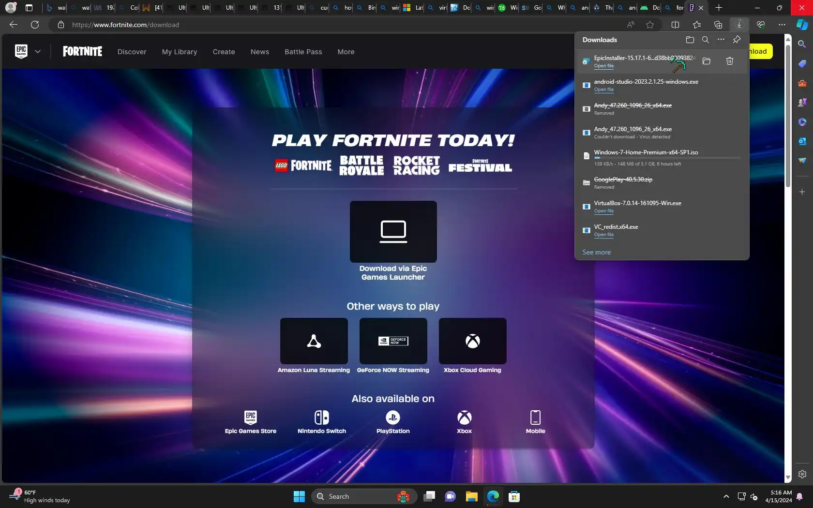The image size is (813, 508).
Task: Select Epic Games Store platform
Action: (251, 422)
